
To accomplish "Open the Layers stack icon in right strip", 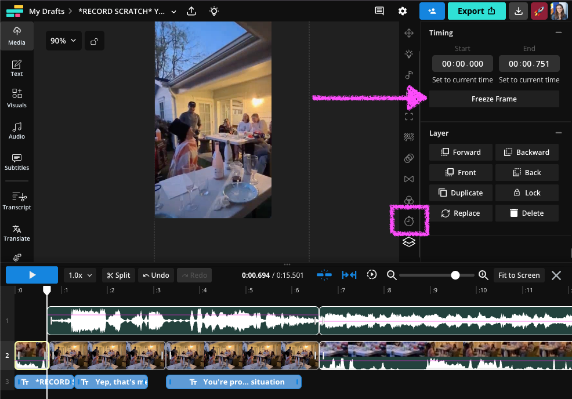I will [409, 242].
